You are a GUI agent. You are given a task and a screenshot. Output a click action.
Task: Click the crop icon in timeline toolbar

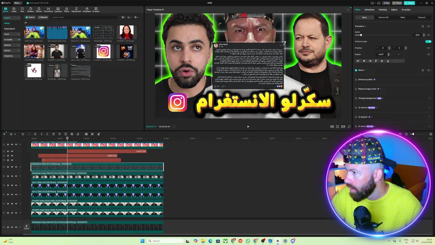(66, 134)
